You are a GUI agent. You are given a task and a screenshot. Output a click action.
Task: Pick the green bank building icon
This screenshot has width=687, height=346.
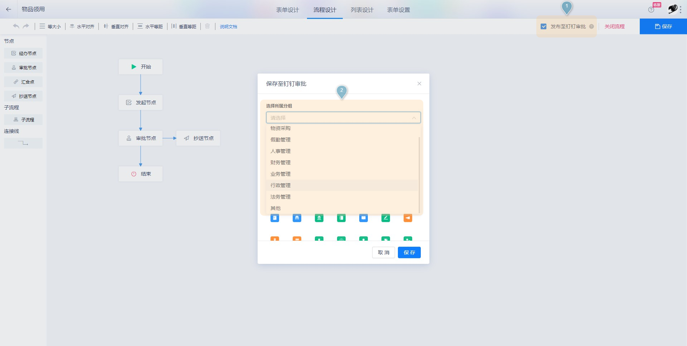click(x=319, y=218)
